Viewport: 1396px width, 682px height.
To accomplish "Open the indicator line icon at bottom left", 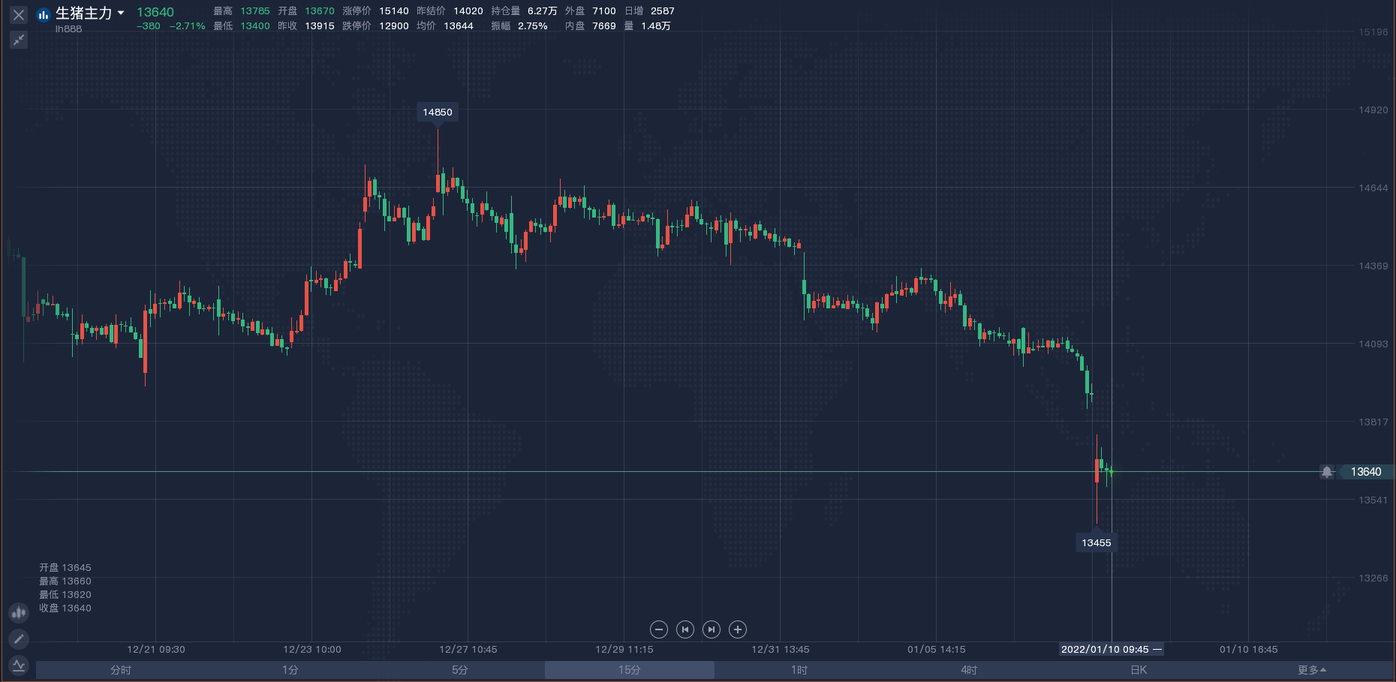I will 19,665.
